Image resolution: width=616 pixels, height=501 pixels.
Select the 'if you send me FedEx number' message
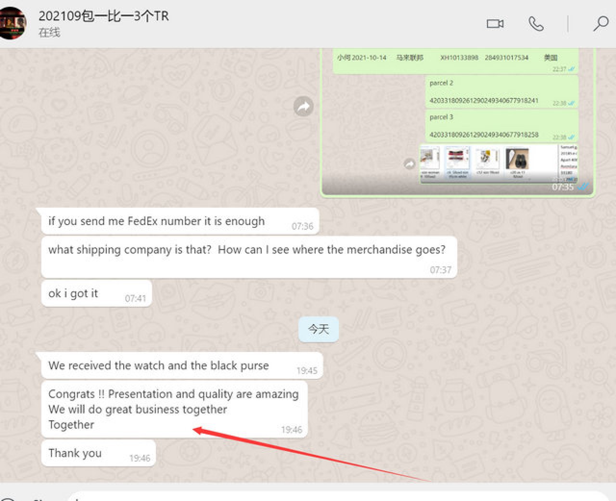click(x=156, y=221)
